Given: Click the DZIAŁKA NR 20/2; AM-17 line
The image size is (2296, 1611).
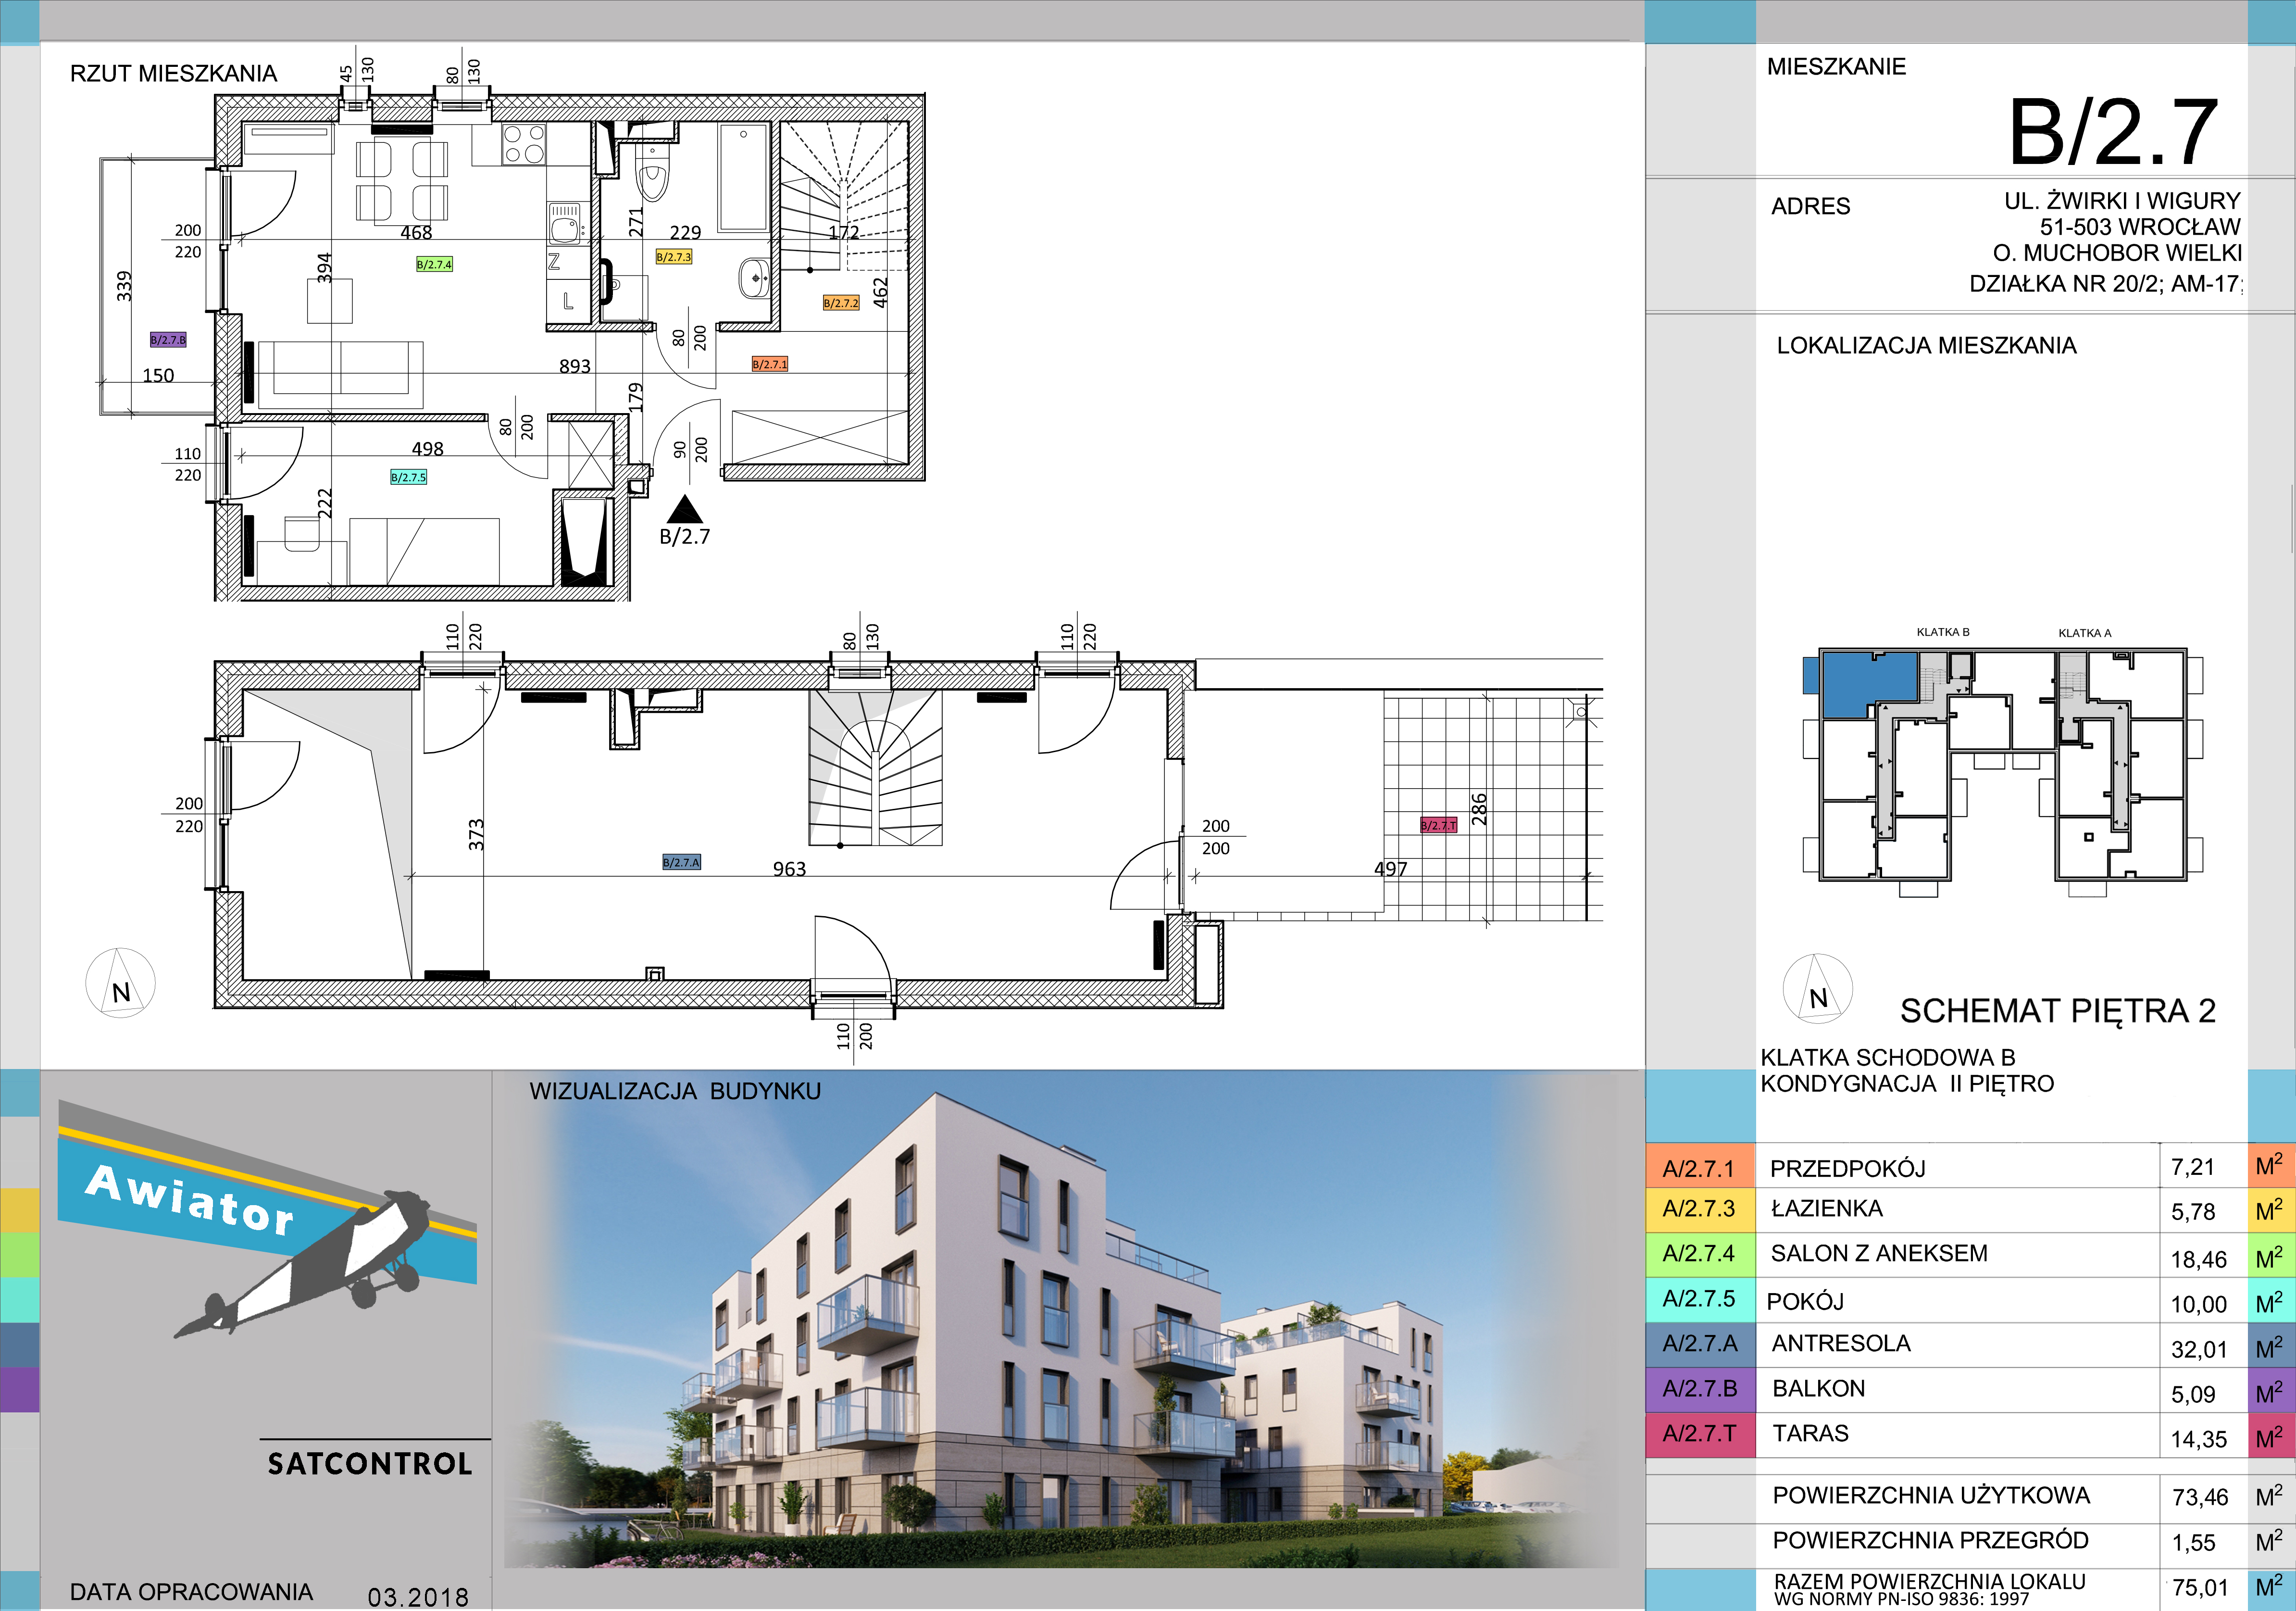Looking at the screenshot, I should (x=2105, y=284).
